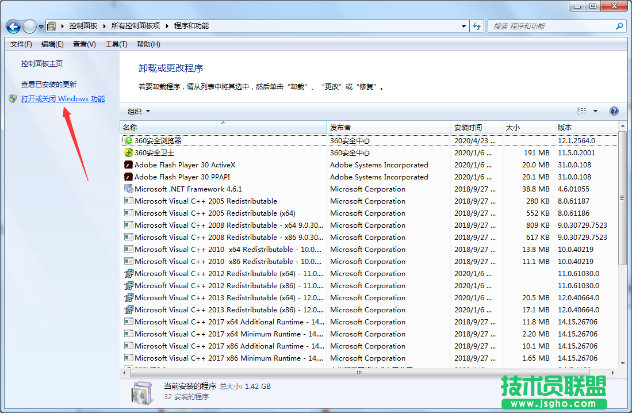Image resolution: width=632 pixels, height=413 pixels.
Task: Click the refresh icon in the address bar
Action: pos(477,26)
